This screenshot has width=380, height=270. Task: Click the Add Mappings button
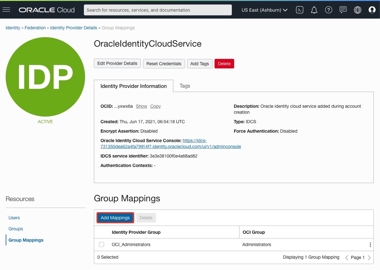point(115,218)
